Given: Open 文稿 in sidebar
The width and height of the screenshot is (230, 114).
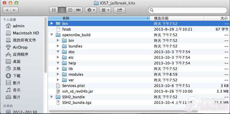Looking at the screenshot, I should [13, 69].
